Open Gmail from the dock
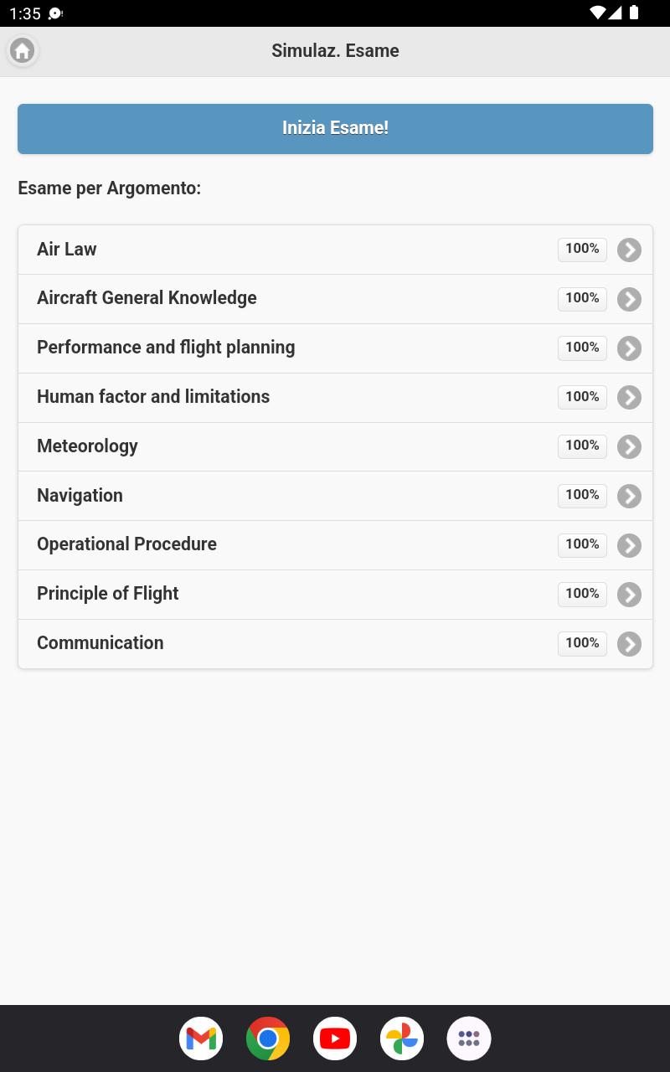 201,1038
